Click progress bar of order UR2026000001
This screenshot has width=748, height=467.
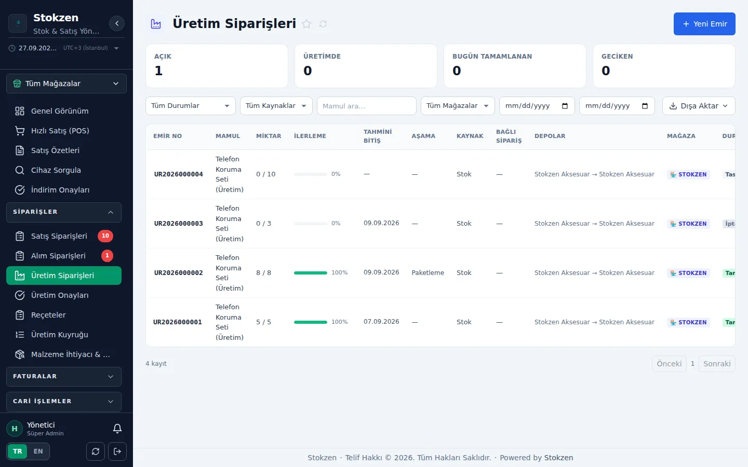(311, 322)
